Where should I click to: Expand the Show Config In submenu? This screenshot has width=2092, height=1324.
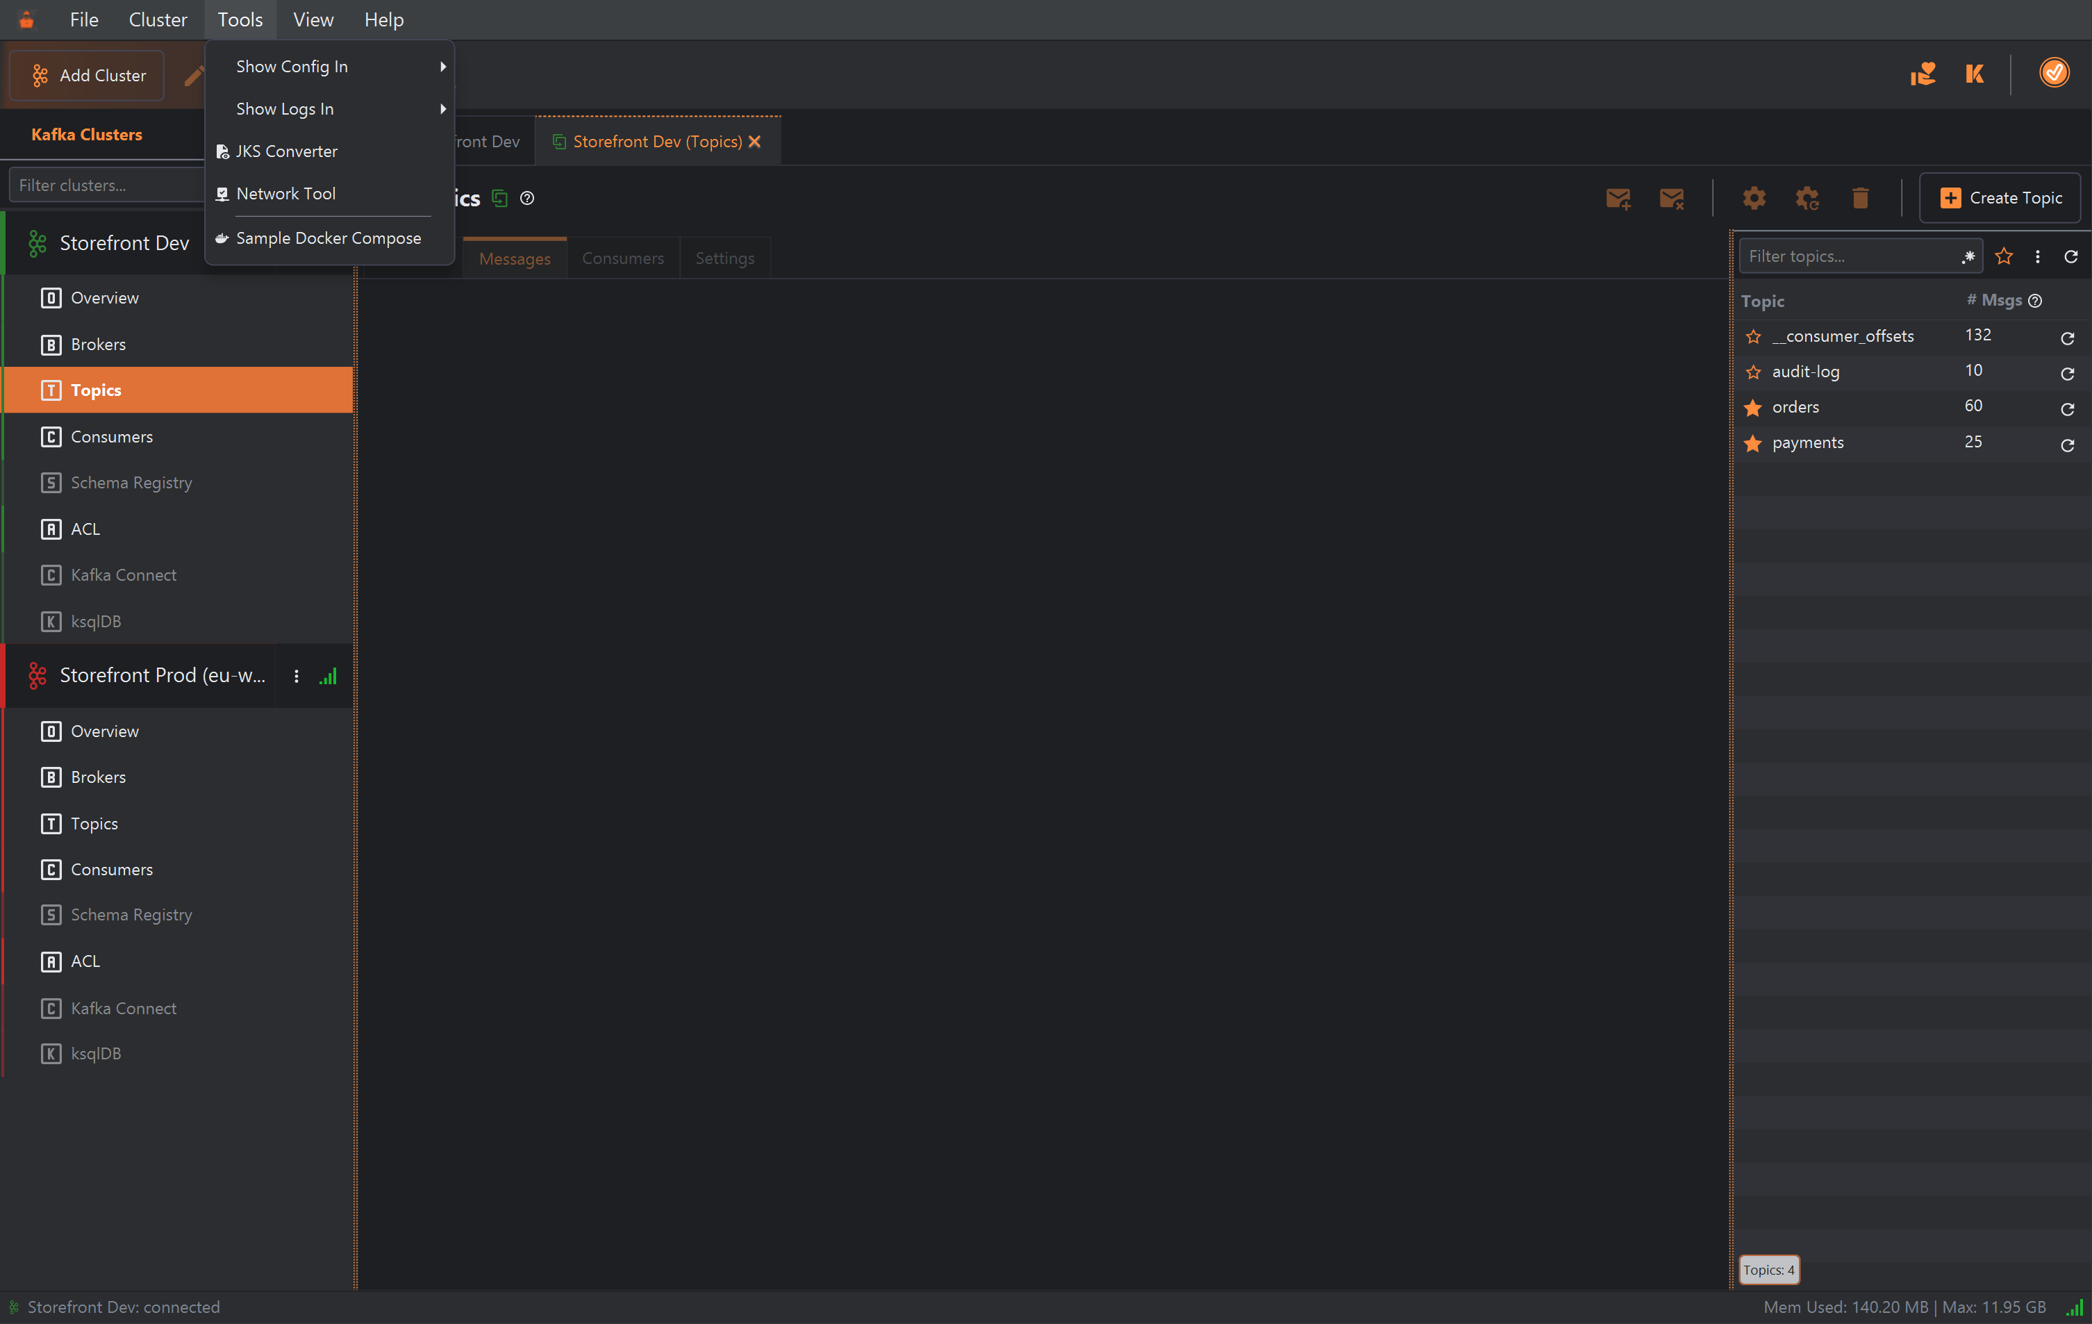tap(330, 66)
